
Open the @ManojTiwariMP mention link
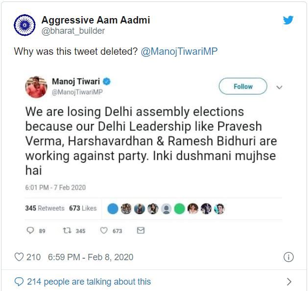(x=179, y=51)
